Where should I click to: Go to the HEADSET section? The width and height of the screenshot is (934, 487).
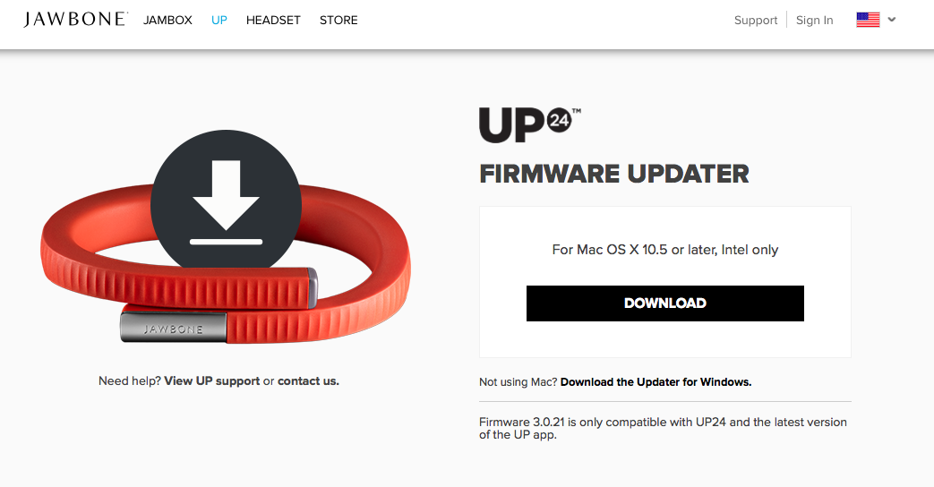pyautogui.click(x=273, y=21)
